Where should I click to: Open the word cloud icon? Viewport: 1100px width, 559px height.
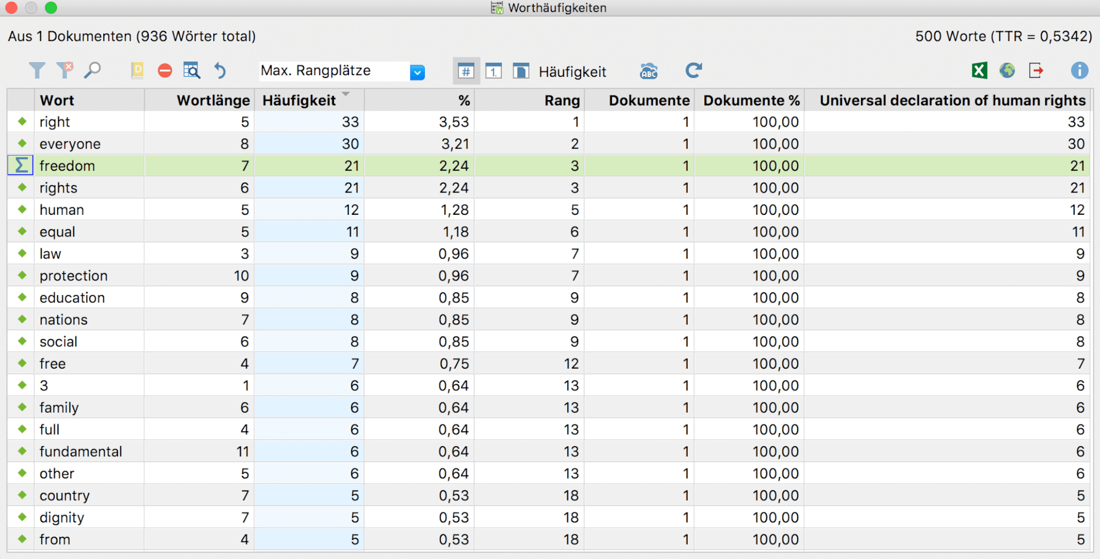[x=649, y=71]
